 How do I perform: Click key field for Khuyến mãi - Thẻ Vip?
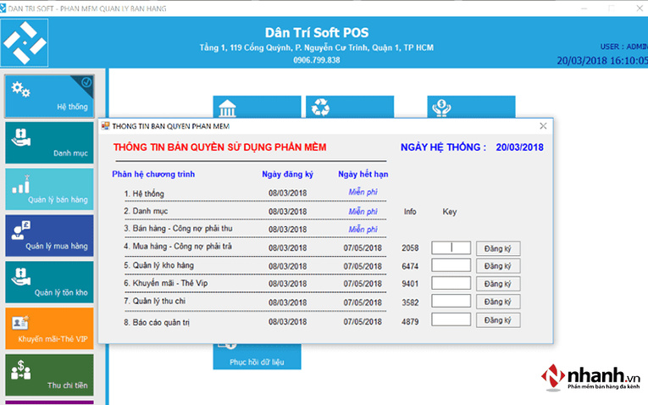pos(451,284)
